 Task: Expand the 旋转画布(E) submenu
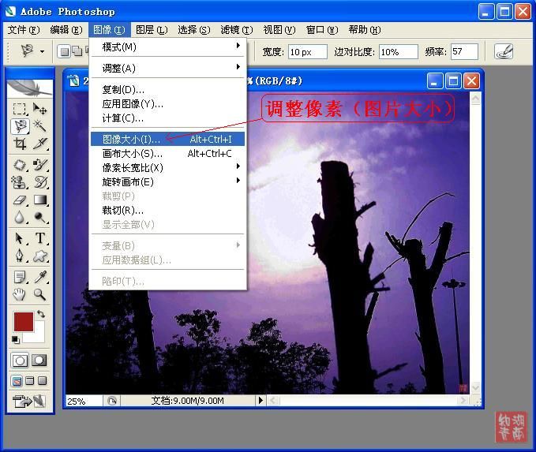point(168,181)
